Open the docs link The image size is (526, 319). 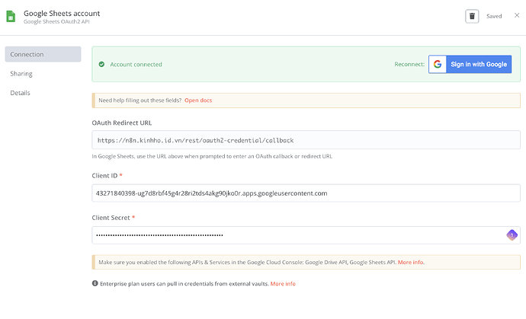point(198,100)
